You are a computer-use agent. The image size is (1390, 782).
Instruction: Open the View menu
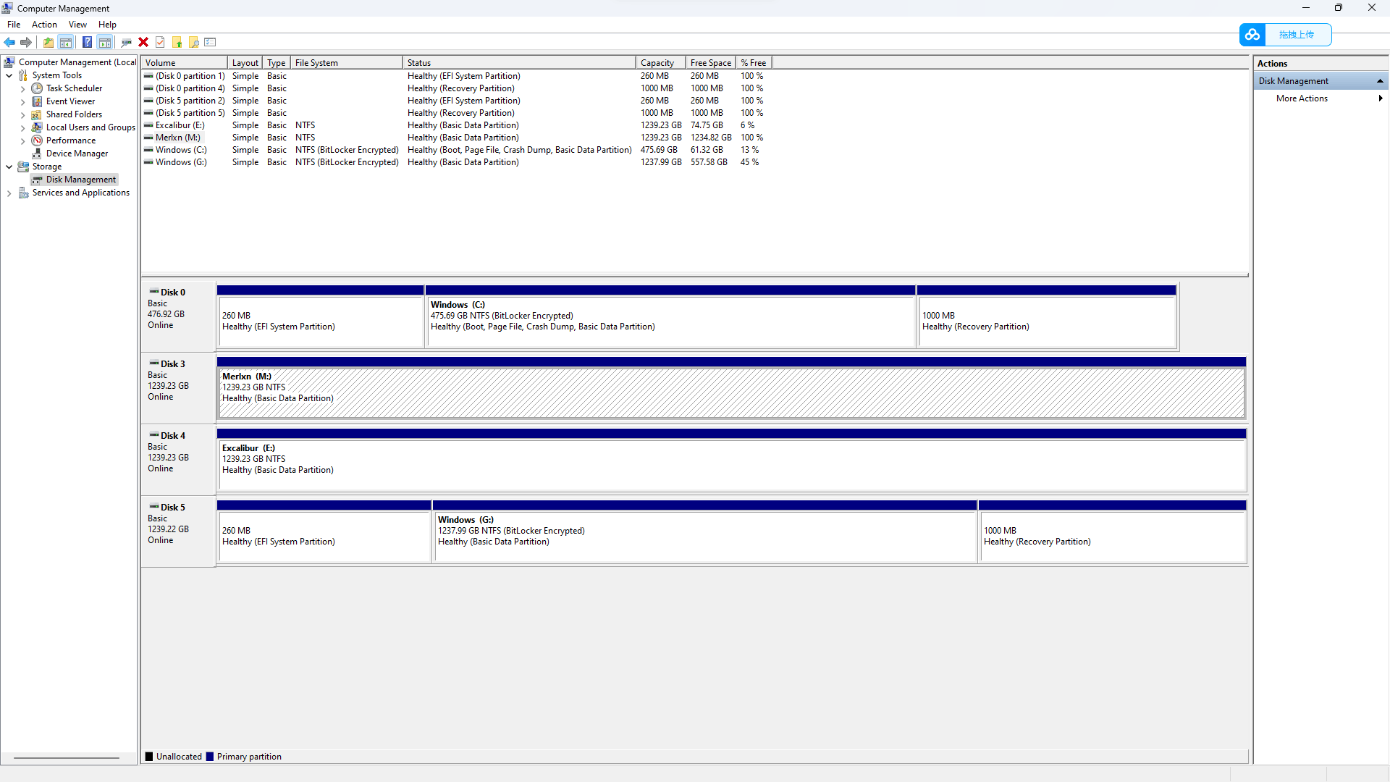click(x=77, y=25)
